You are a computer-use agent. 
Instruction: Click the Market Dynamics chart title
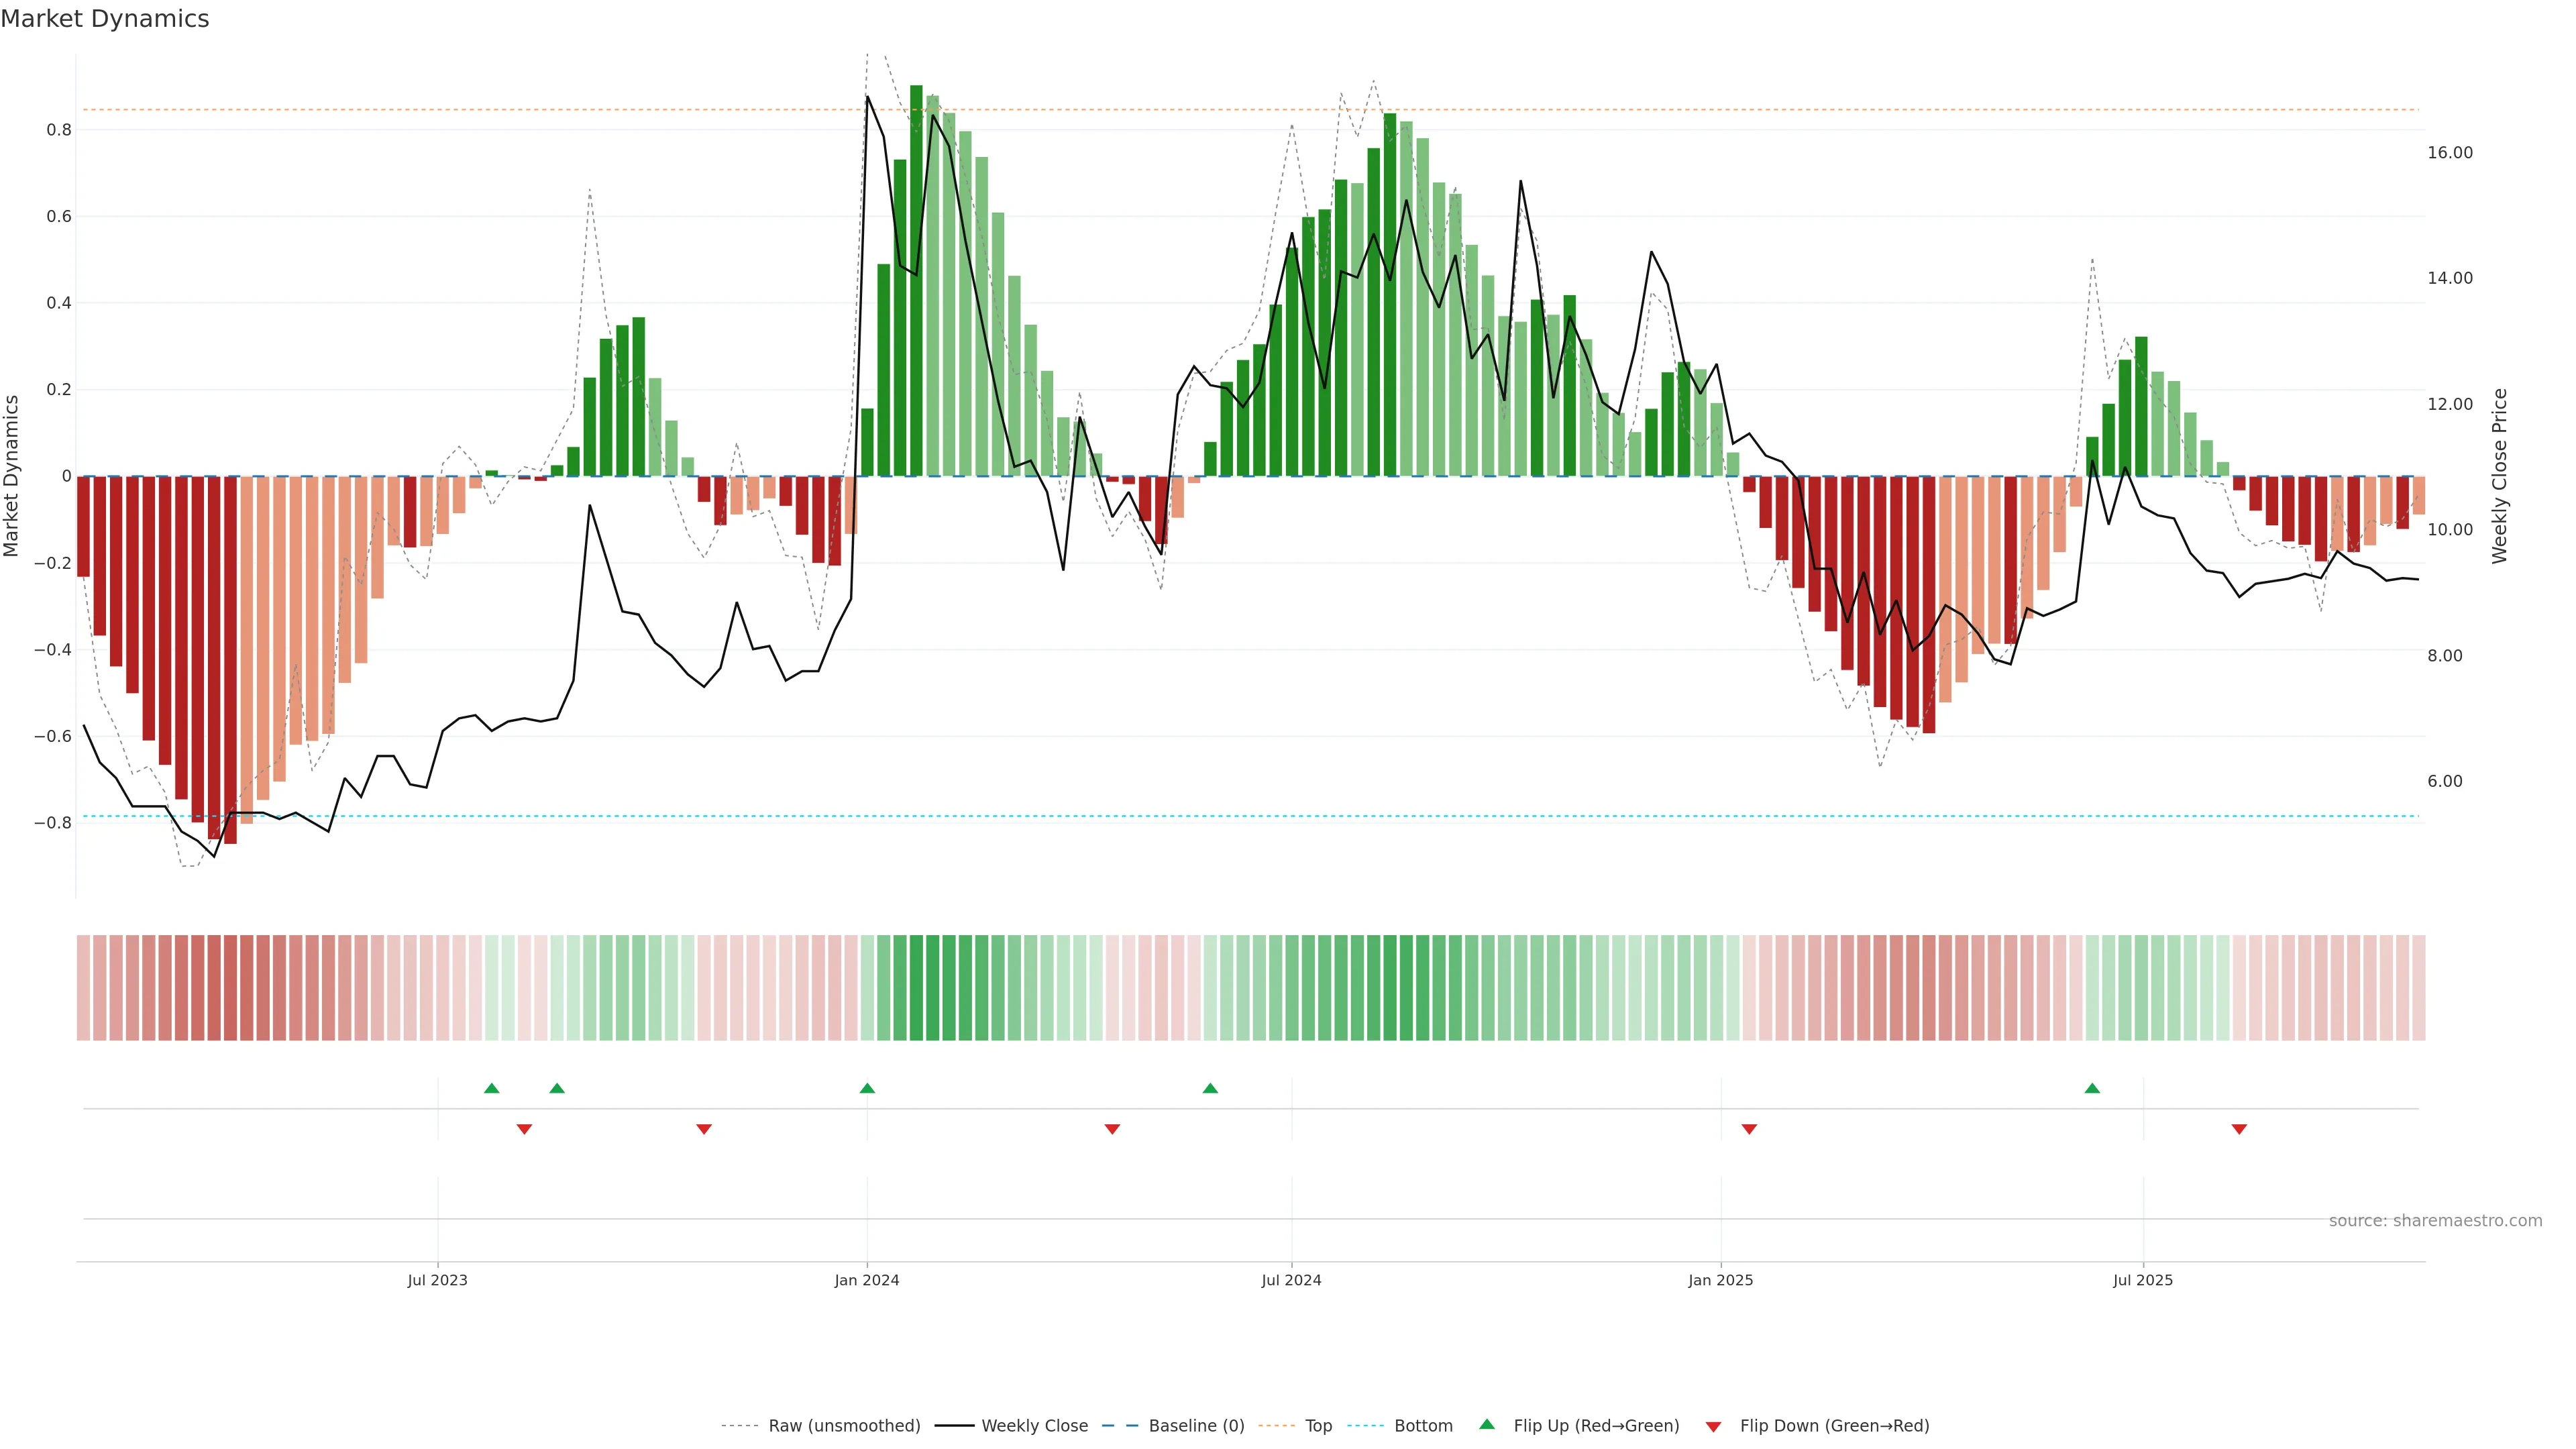[105, 19]
